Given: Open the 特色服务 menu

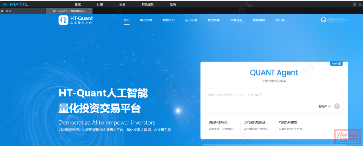Looking at the screenshot, I should click(148, 4).
